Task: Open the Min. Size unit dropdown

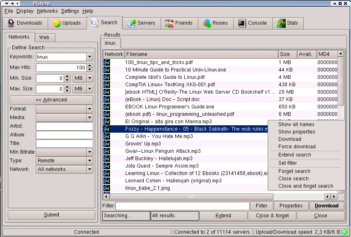Action: [x=89, y=78]
